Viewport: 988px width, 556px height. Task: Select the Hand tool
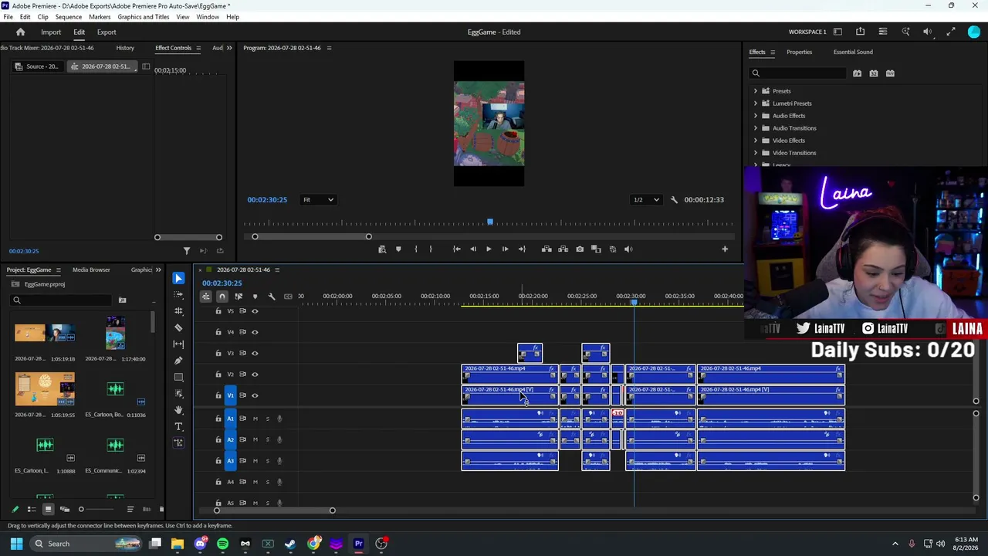coord(178,410)
